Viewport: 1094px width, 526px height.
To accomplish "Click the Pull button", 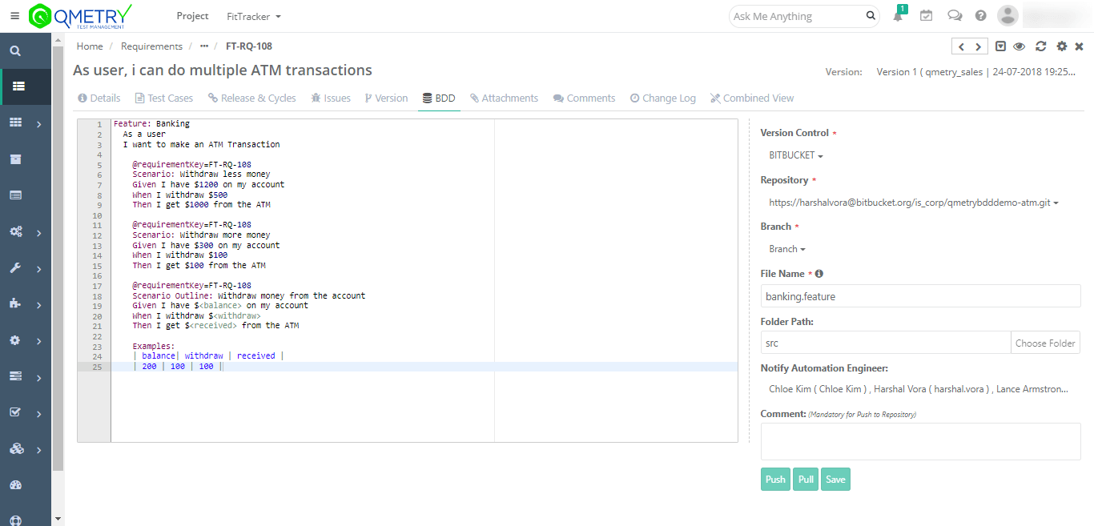I will [x=806, y=480].
